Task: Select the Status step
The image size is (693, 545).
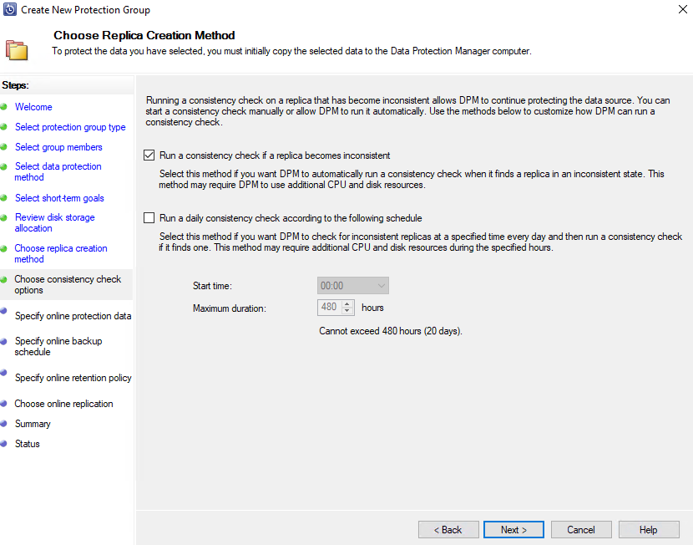Action: click(27, 444)
